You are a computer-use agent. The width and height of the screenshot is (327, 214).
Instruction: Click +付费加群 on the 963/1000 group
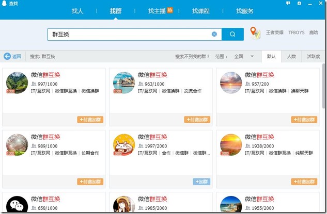tap(197, 120)
